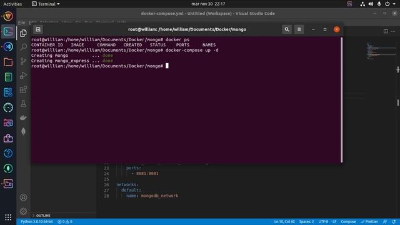400x225 pixels.
Task: Open the Terminal dock icon
Action: click(8, 32)
